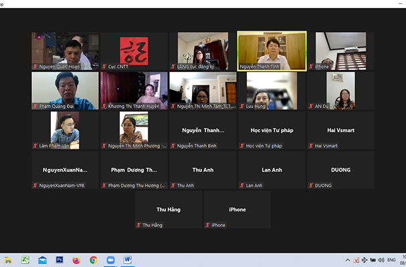Select the Học viện Tư pháp tile
This screenshot has width=406, height=267.
point(272,130)
